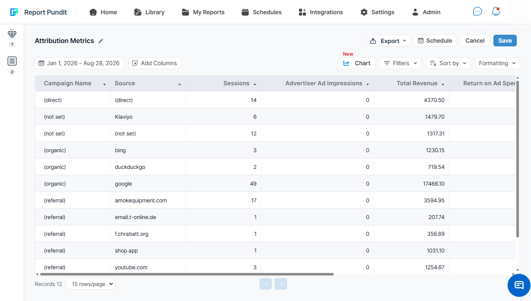Viewport: 531px width, 301px height.
Task: Click revenue value 1479.70
Action: click(x=435, y=117)
